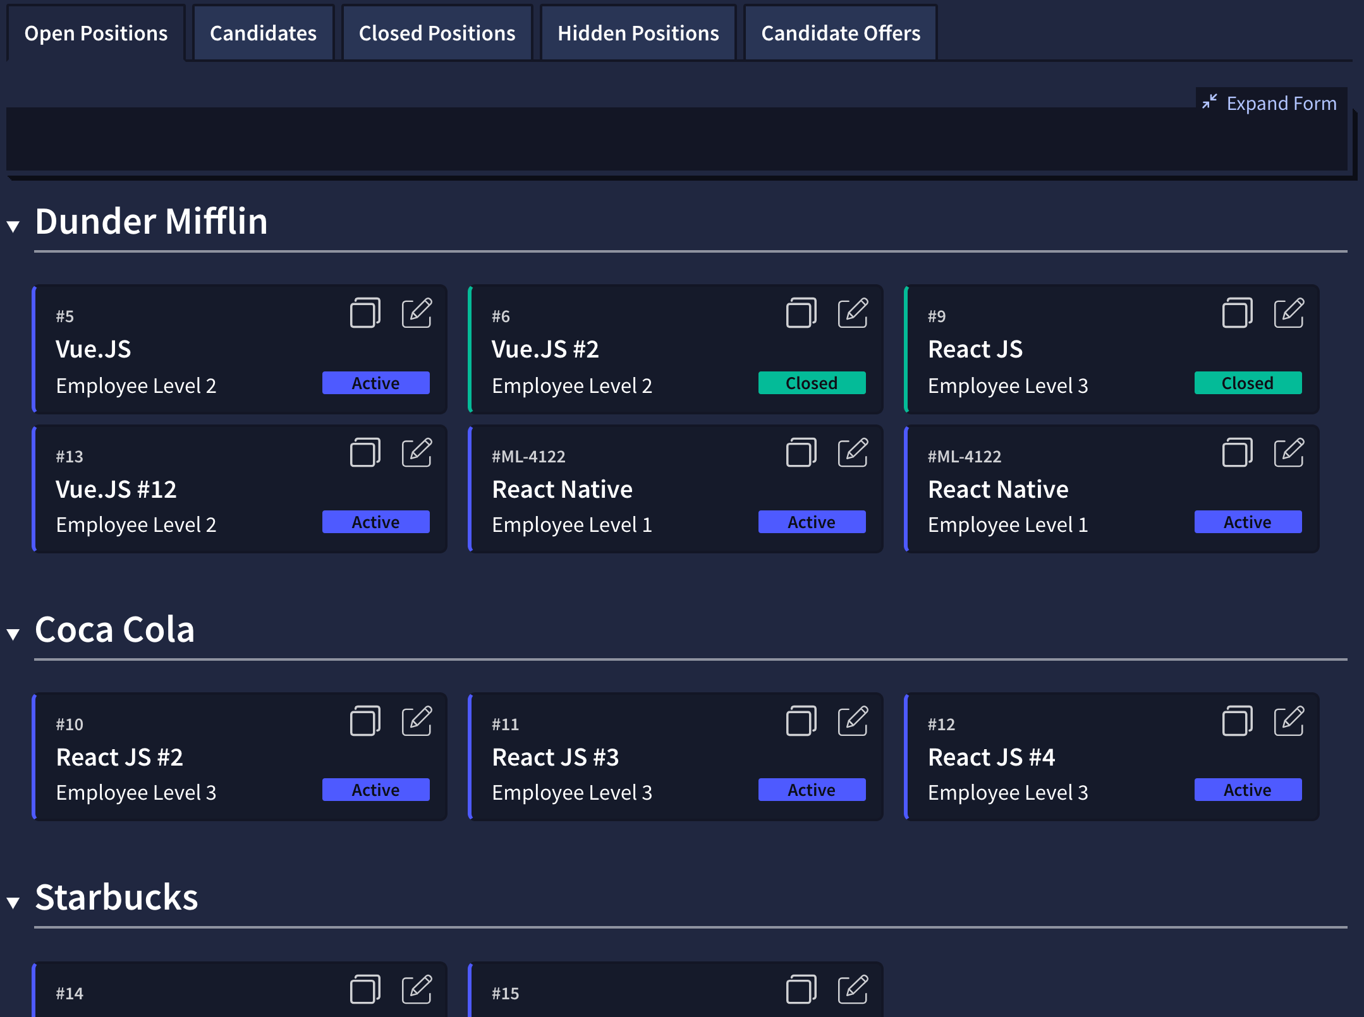The height and width of the screenshot is (1017, 1364).
Task: Open the Vue.JS position title
Action: (x=94, y=349)
